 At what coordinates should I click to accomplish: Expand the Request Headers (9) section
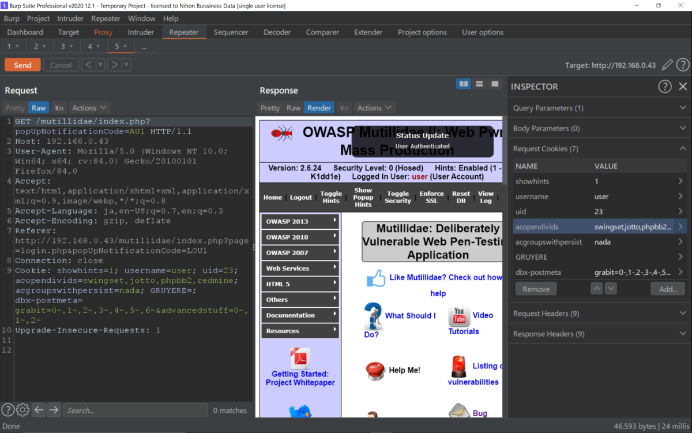pyautogui.click(x=600, y=313)
